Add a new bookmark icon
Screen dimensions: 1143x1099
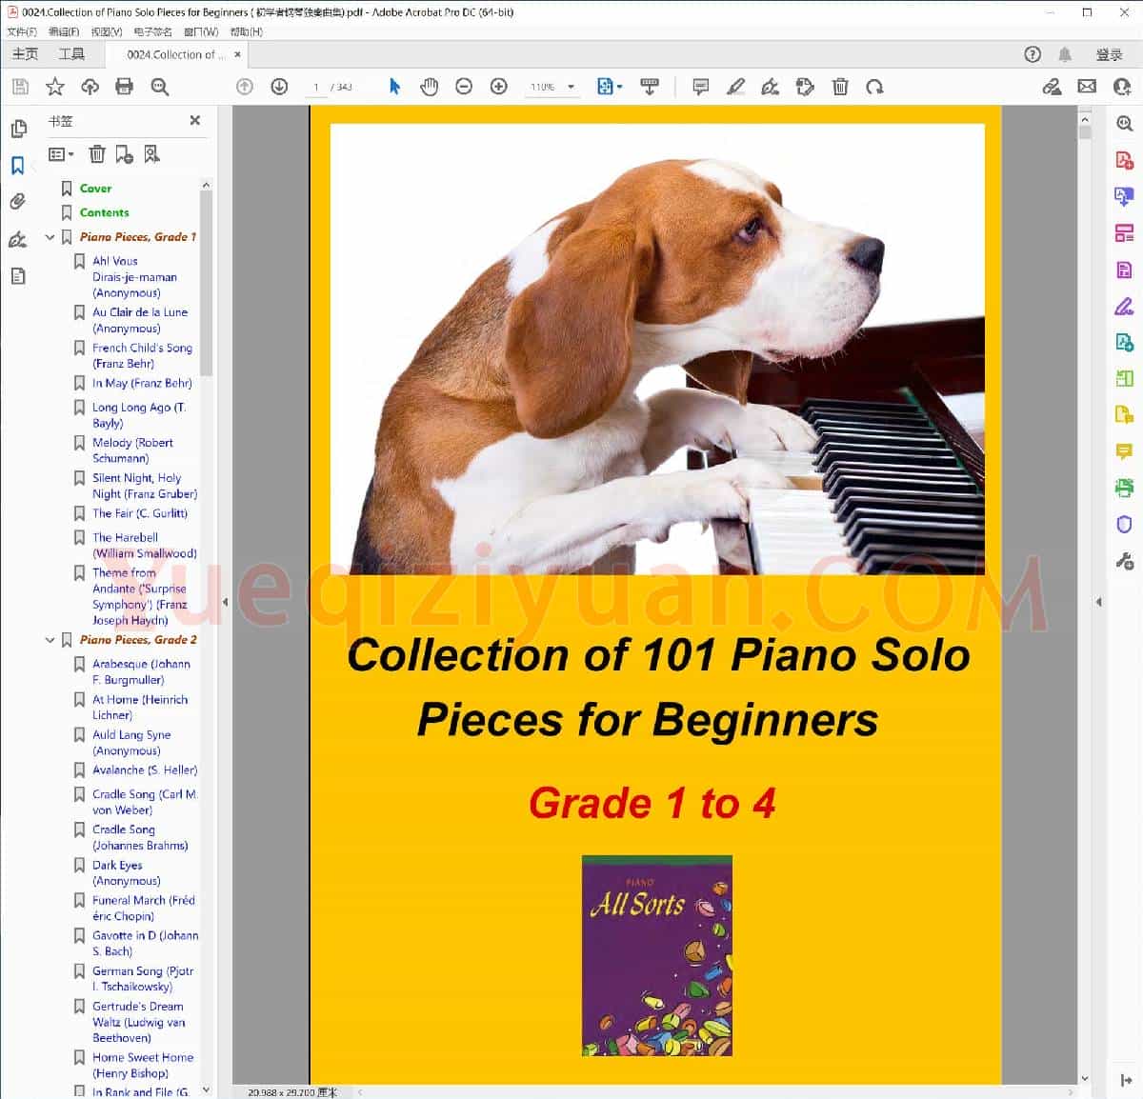125,154
